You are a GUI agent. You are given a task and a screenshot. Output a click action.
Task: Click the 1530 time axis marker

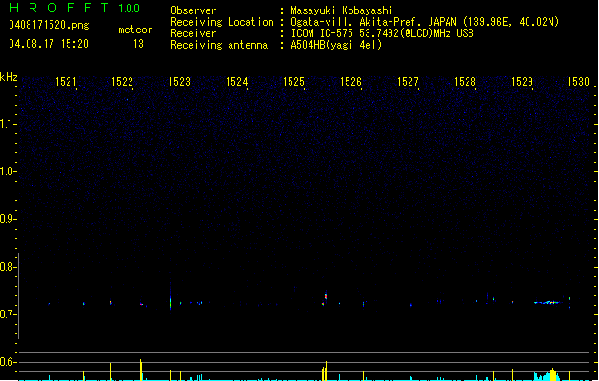579,82
